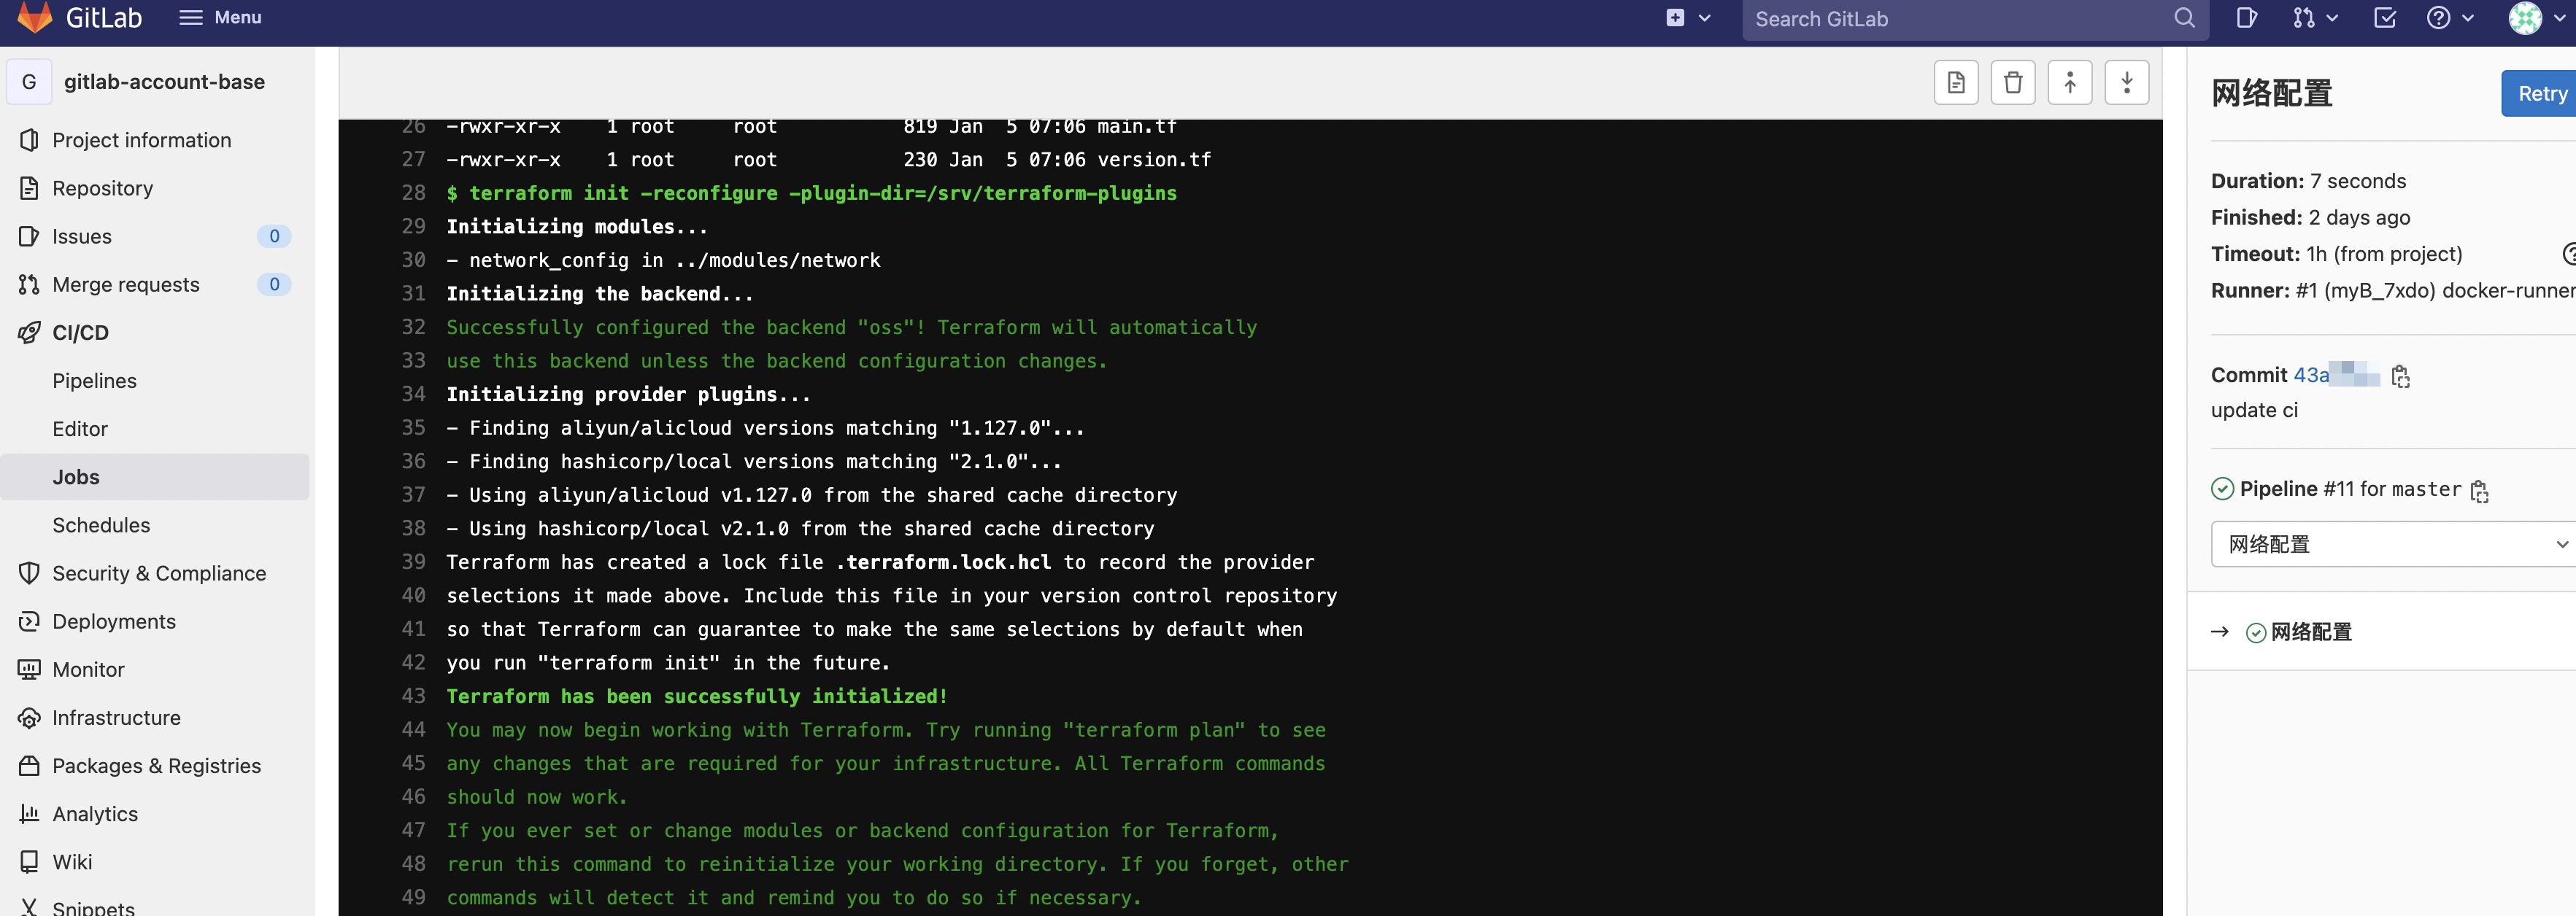Click the show complete raw log icon
Screen dimensions: 2576x916
(x=1955, y=83)
